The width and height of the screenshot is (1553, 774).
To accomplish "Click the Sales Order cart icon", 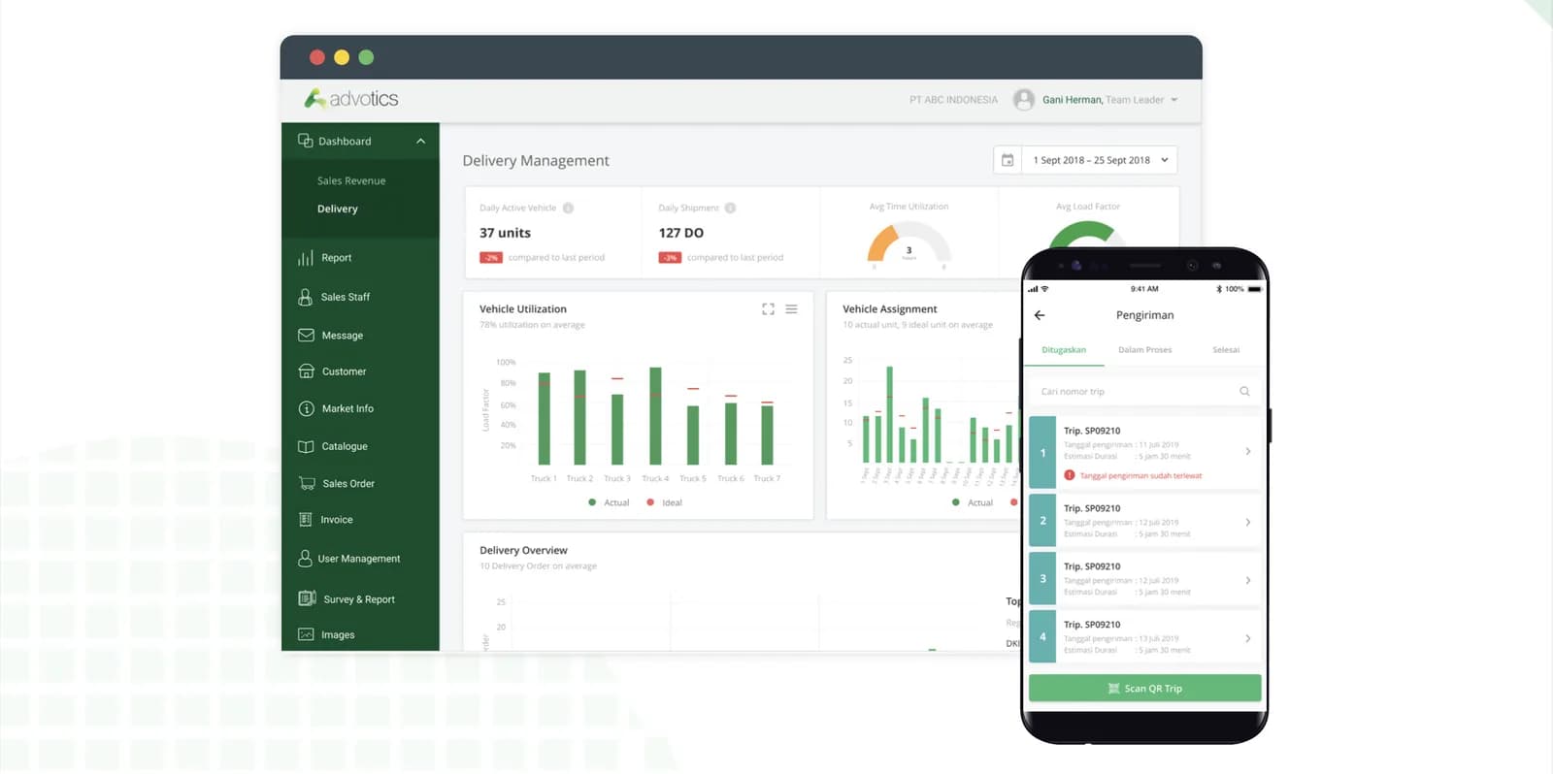I will pos(307,483).
